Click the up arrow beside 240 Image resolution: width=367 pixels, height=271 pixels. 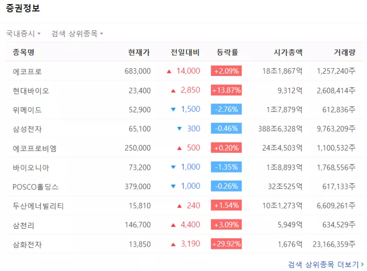click(179, 206)
